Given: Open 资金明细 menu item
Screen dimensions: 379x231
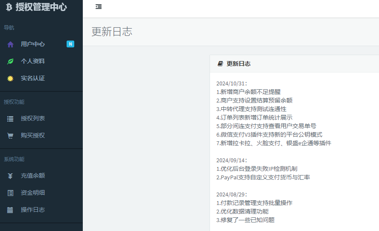Looking at the screenshot, I should click(32, 193).
